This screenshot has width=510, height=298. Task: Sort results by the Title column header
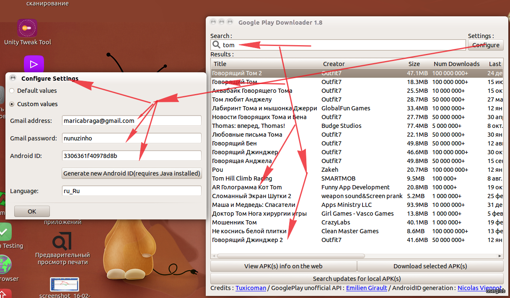[x=266, y=64]
